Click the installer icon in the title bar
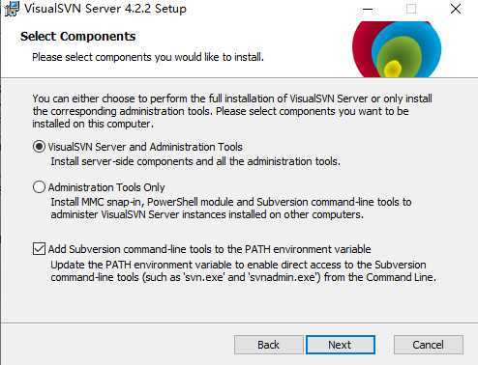The width and height of the screenshot is (478, 365). (12, 9)
